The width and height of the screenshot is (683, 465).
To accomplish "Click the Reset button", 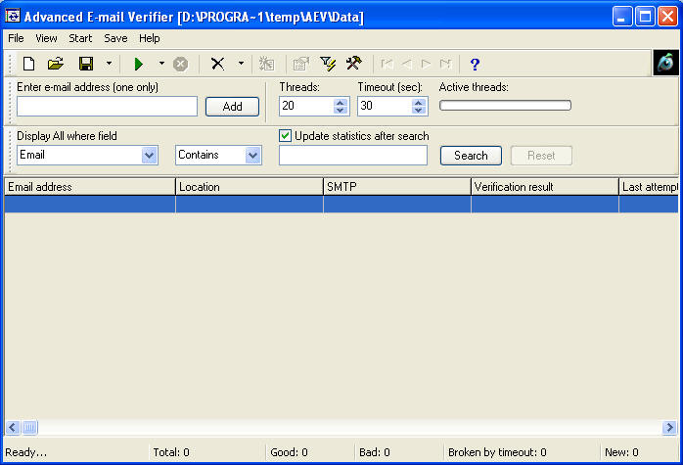I will click(541, 156).
